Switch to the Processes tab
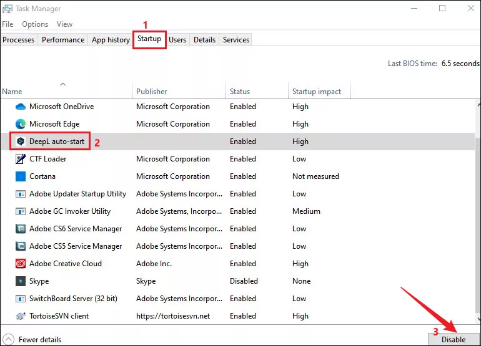Image resolution: width=481 pixels, height=346 pixels. pyautogui.click(x=18, y=40)
